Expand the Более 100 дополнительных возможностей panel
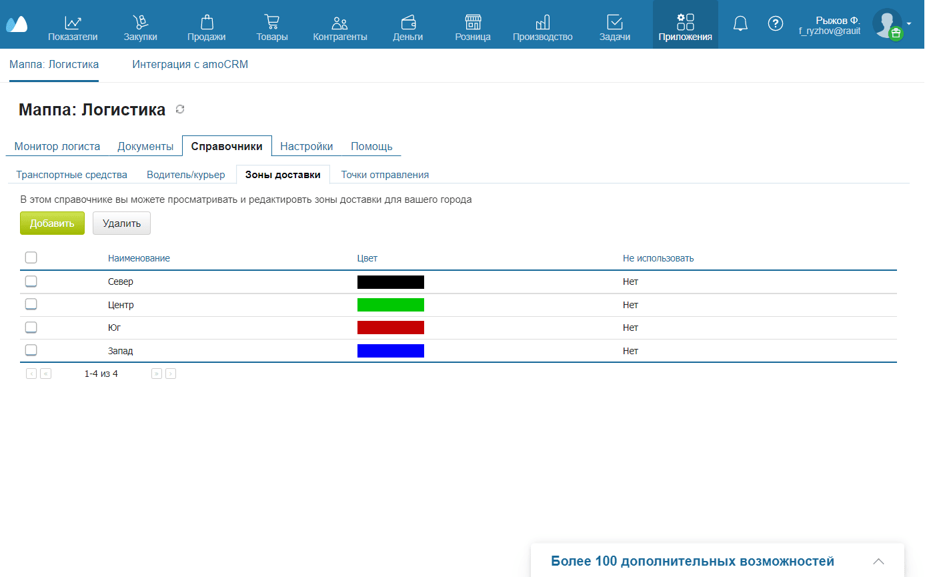The height and width of the screenshot is (577, 927). (x=879, y=561)
